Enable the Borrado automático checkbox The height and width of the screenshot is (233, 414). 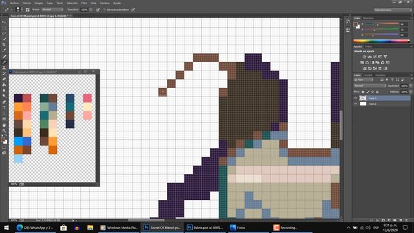[105, 10]
